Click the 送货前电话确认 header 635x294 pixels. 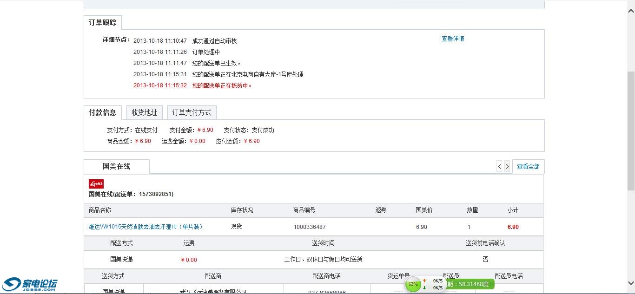pos(485,243)
